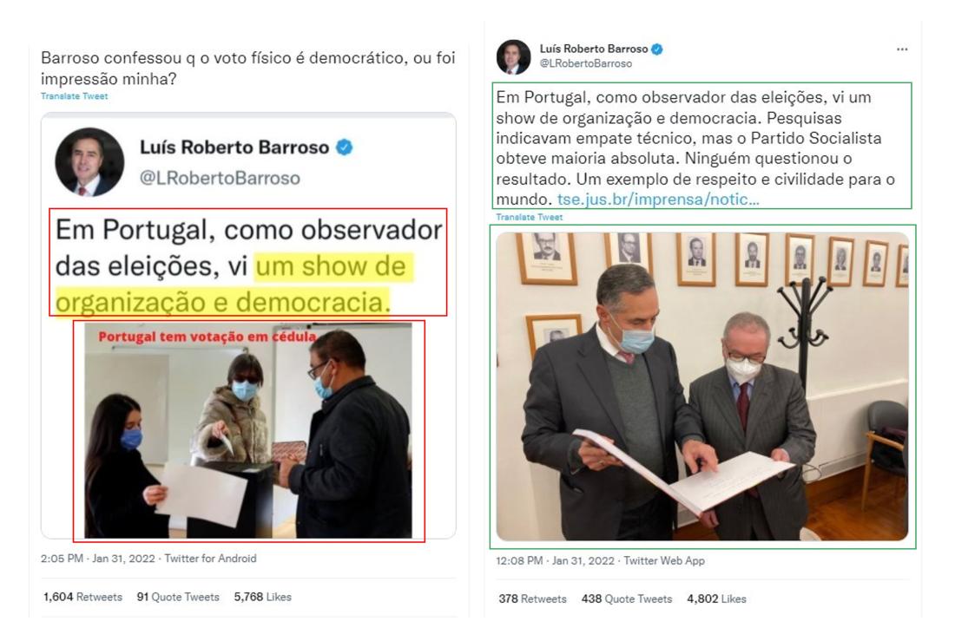Click Translate Tweet under right tweet text
This screenshot has width=955, height=641.
coord(530,218)
